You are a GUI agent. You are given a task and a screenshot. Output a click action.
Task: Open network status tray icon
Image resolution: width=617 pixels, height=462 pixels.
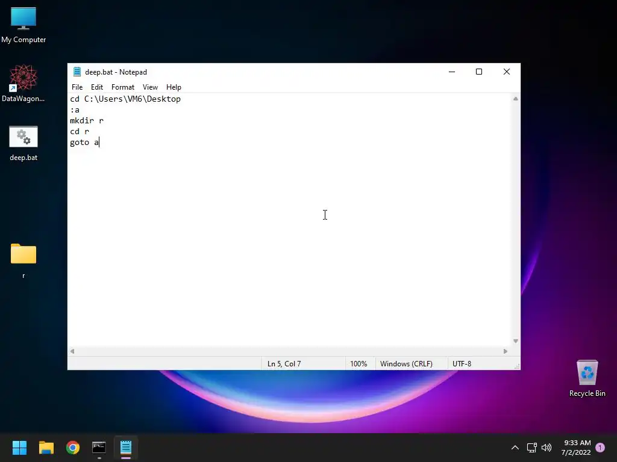point(531,448)
